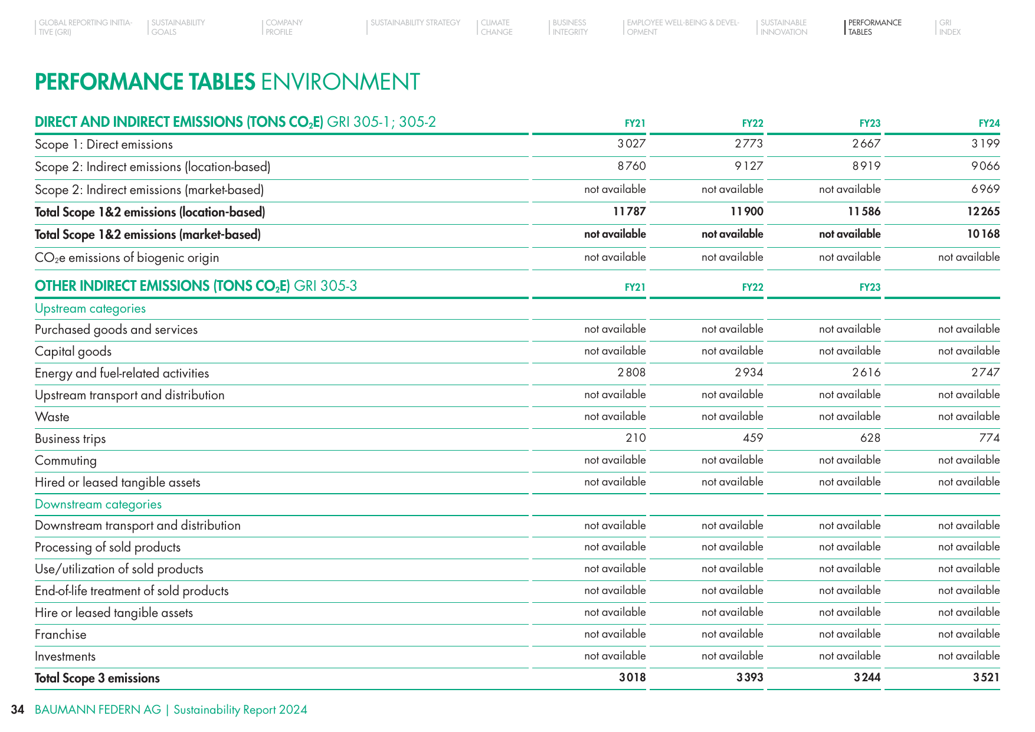Go to Business Integrity section
This screenshot has height=732, width=1035.
pyautogui.click(x=570, y=27)
